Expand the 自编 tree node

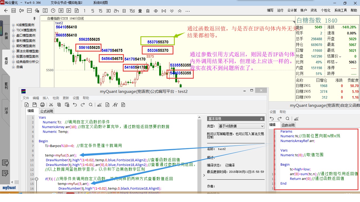click(13, 67)
